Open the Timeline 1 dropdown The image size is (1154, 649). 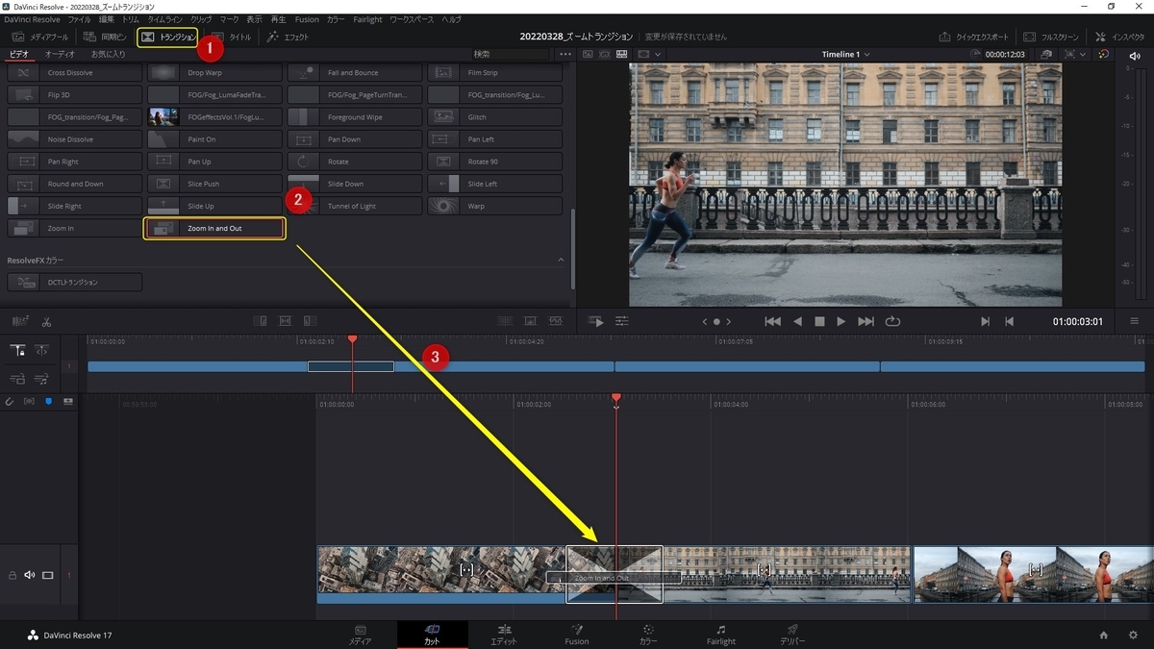[846, 55]
